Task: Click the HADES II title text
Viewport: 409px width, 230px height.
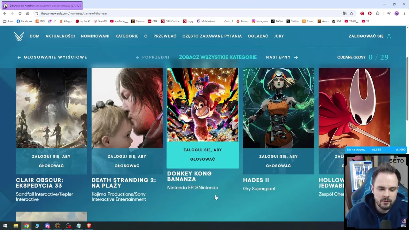Action: click(256, 180)
